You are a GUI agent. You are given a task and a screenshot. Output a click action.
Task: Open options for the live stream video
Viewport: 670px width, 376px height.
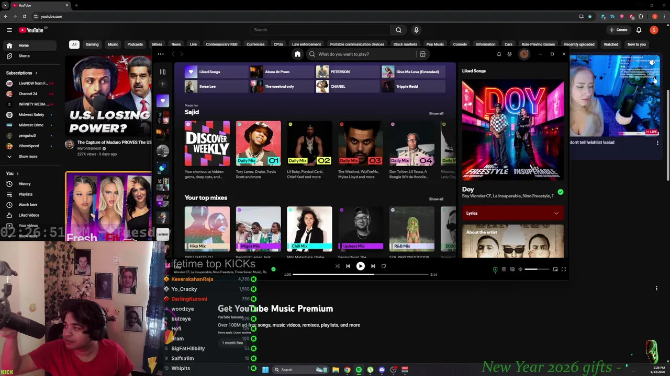coord(658,143)
